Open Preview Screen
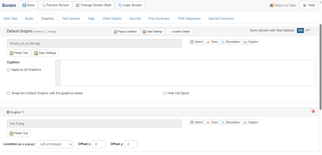Image resolution: width=322 pixels, height=155 pixels. pos(55,5)
